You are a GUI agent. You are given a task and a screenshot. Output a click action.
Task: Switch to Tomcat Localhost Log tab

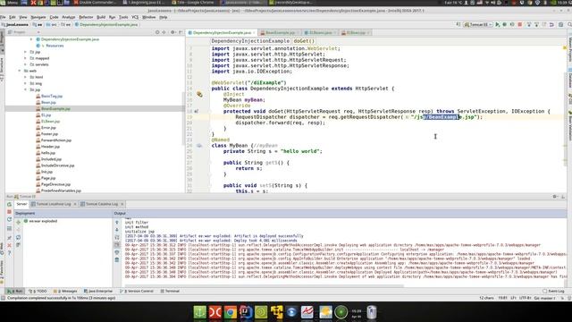point(54,204)
